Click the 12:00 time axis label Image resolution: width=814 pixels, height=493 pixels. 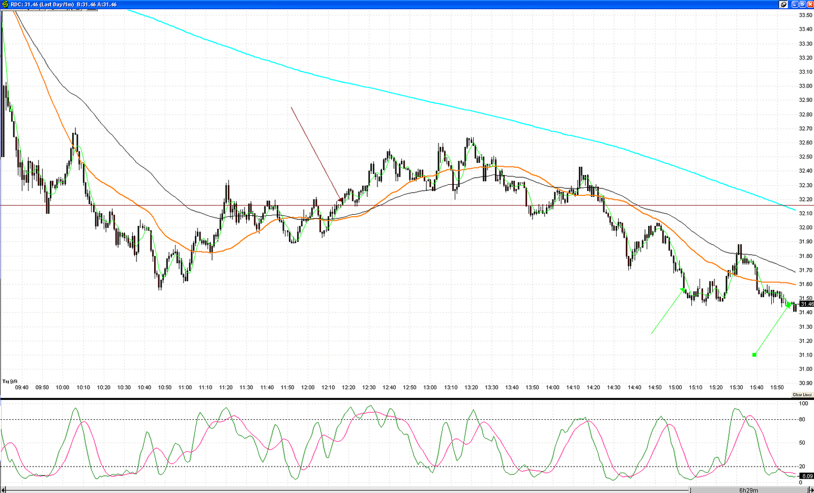point(308,387)
